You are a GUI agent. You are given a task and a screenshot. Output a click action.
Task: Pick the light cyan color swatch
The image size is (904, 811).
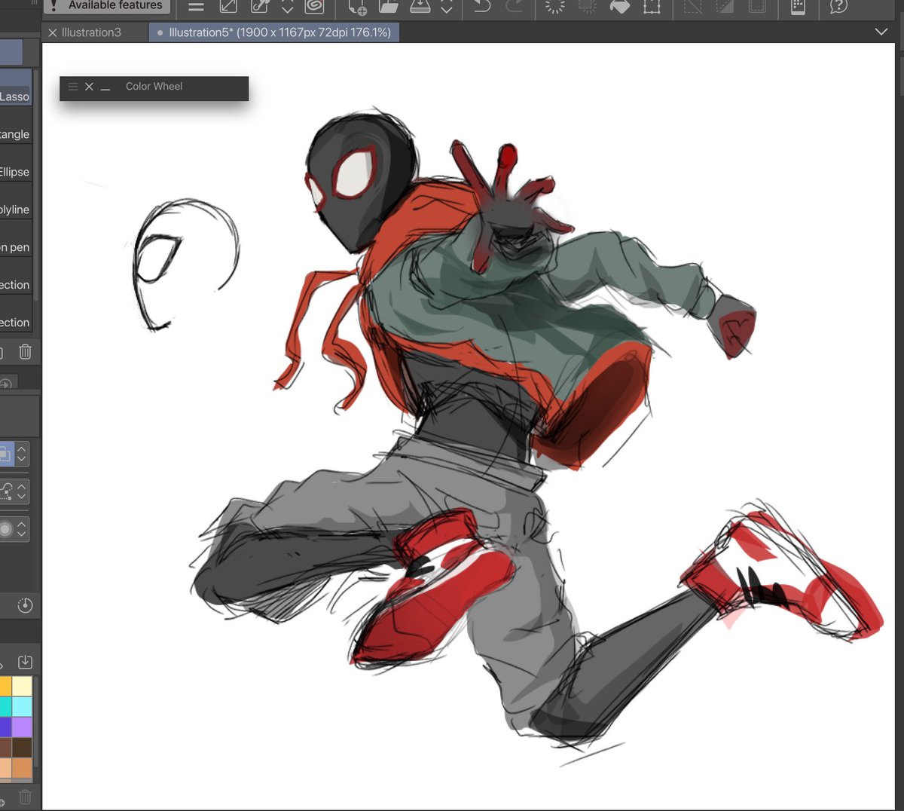pyautogui.click(x=22, y=706)
